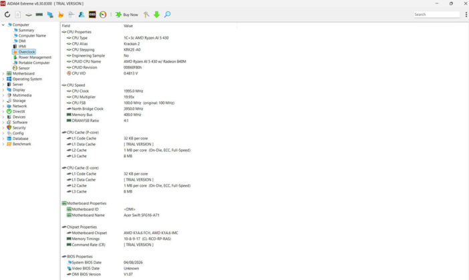The image size is (469, 280).
Task: Open the Sensor page
Action: click(x=21, y=68)
